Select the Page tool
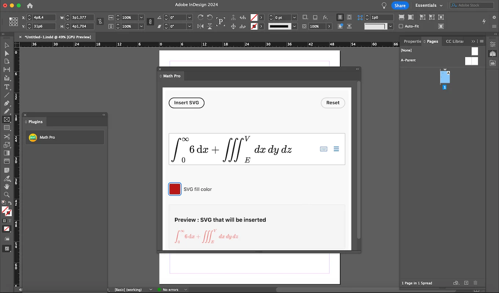The height and width of the screenshot is (293, 499). (x=7, y=62)
